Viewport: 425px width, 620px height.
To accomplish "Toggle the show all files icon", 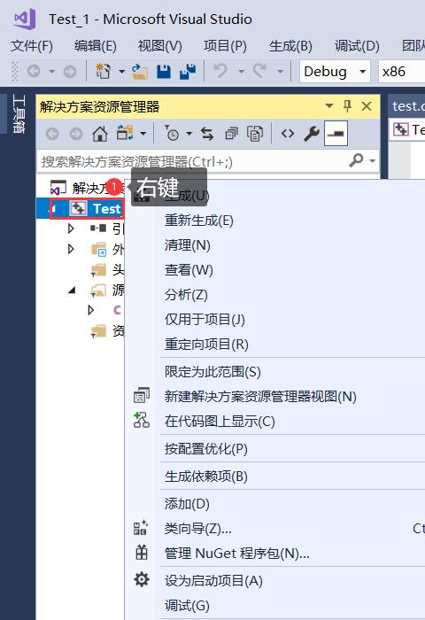I will click(x=255, y=134).
